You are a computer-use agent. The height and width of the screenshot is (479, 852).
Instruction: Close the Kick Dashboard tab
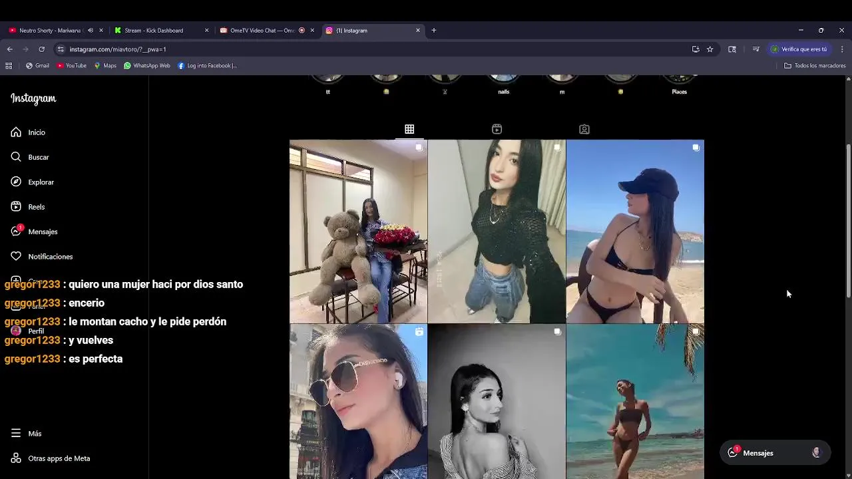click(x=206, y=31)
